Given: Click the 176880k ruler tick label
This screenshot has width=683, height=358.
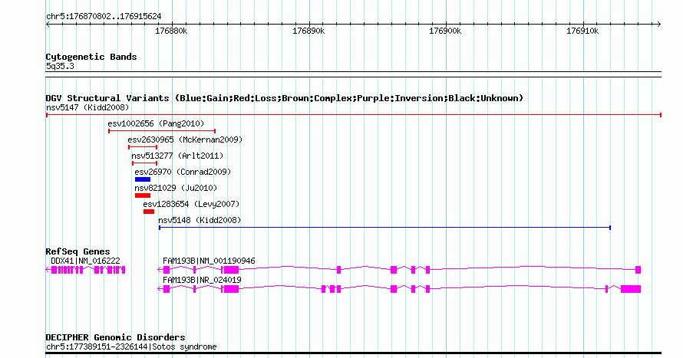Looking at the screenshot, I should pos(171,31).
